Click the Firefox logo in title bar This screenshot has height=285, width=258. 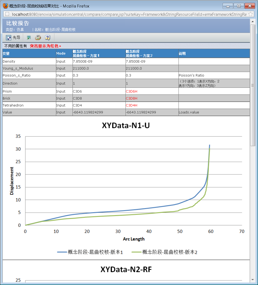(5, 6)
